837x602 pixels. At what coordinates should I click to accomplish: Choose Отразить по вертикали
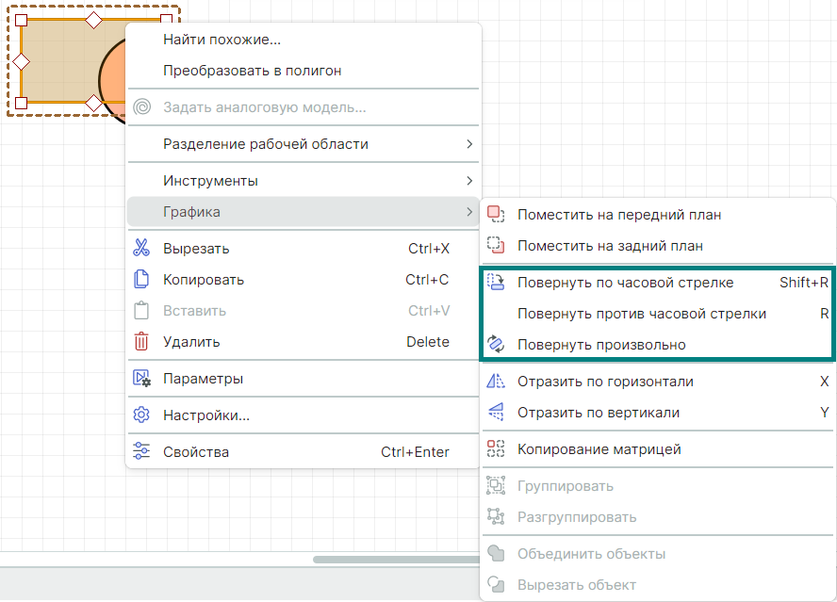(598, 413)
